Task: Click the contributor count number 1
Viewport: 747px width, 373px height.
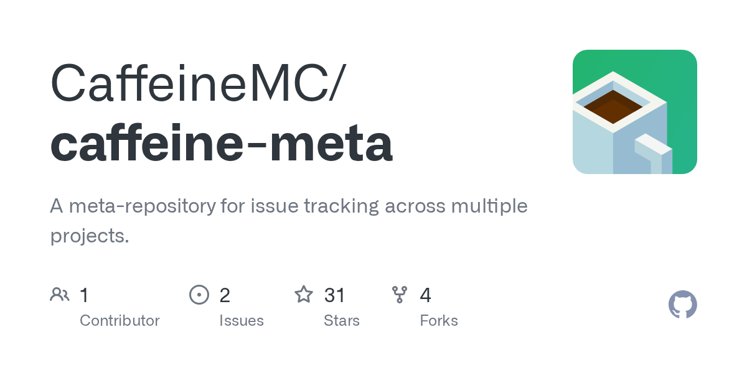Action: [84, 295]
